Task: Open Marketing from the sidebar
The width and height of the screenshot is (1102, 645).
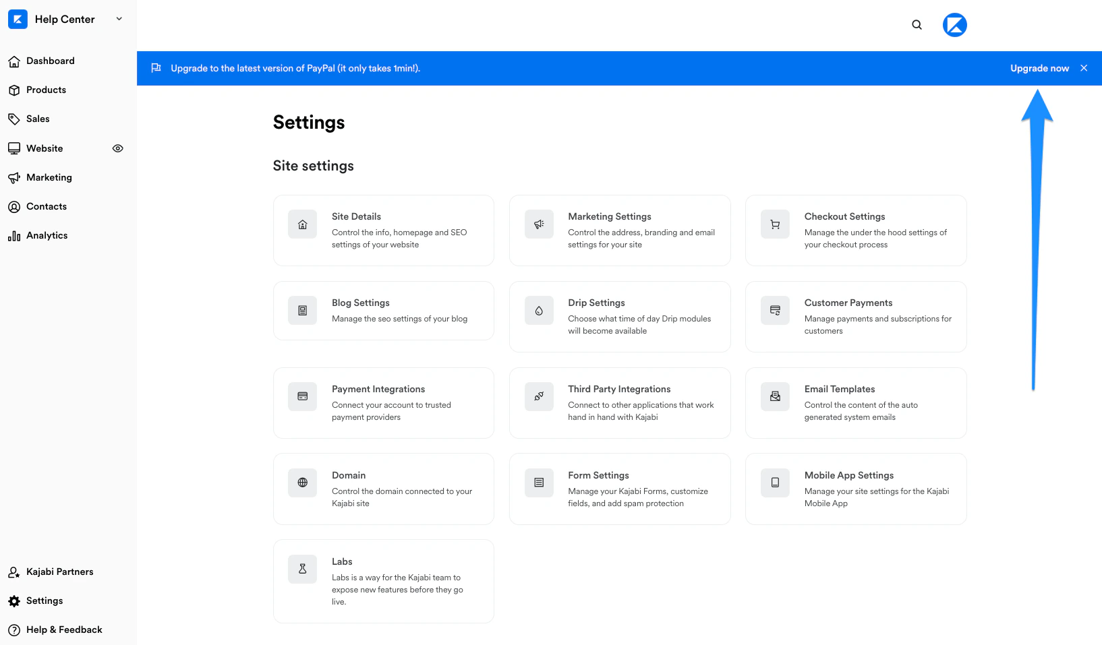Action: click(x=49, y=177)
